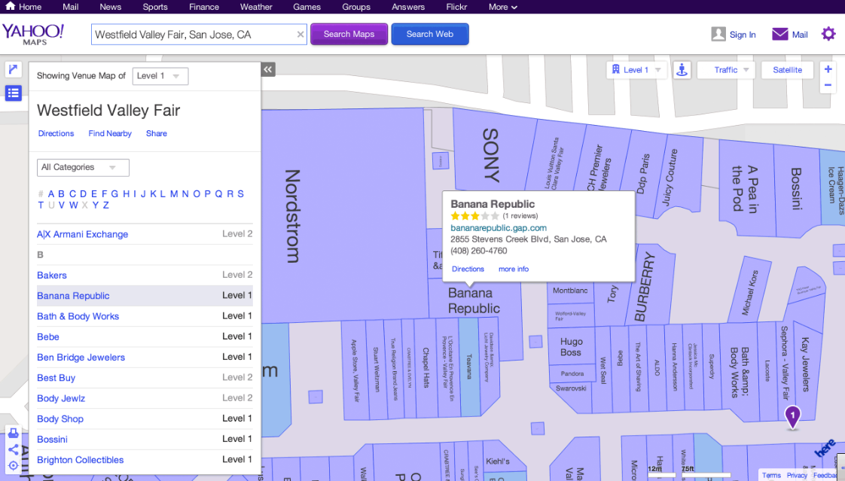845x481 pixels.
Task: Open Answers in the top navigation
Action: click(408, 7)
